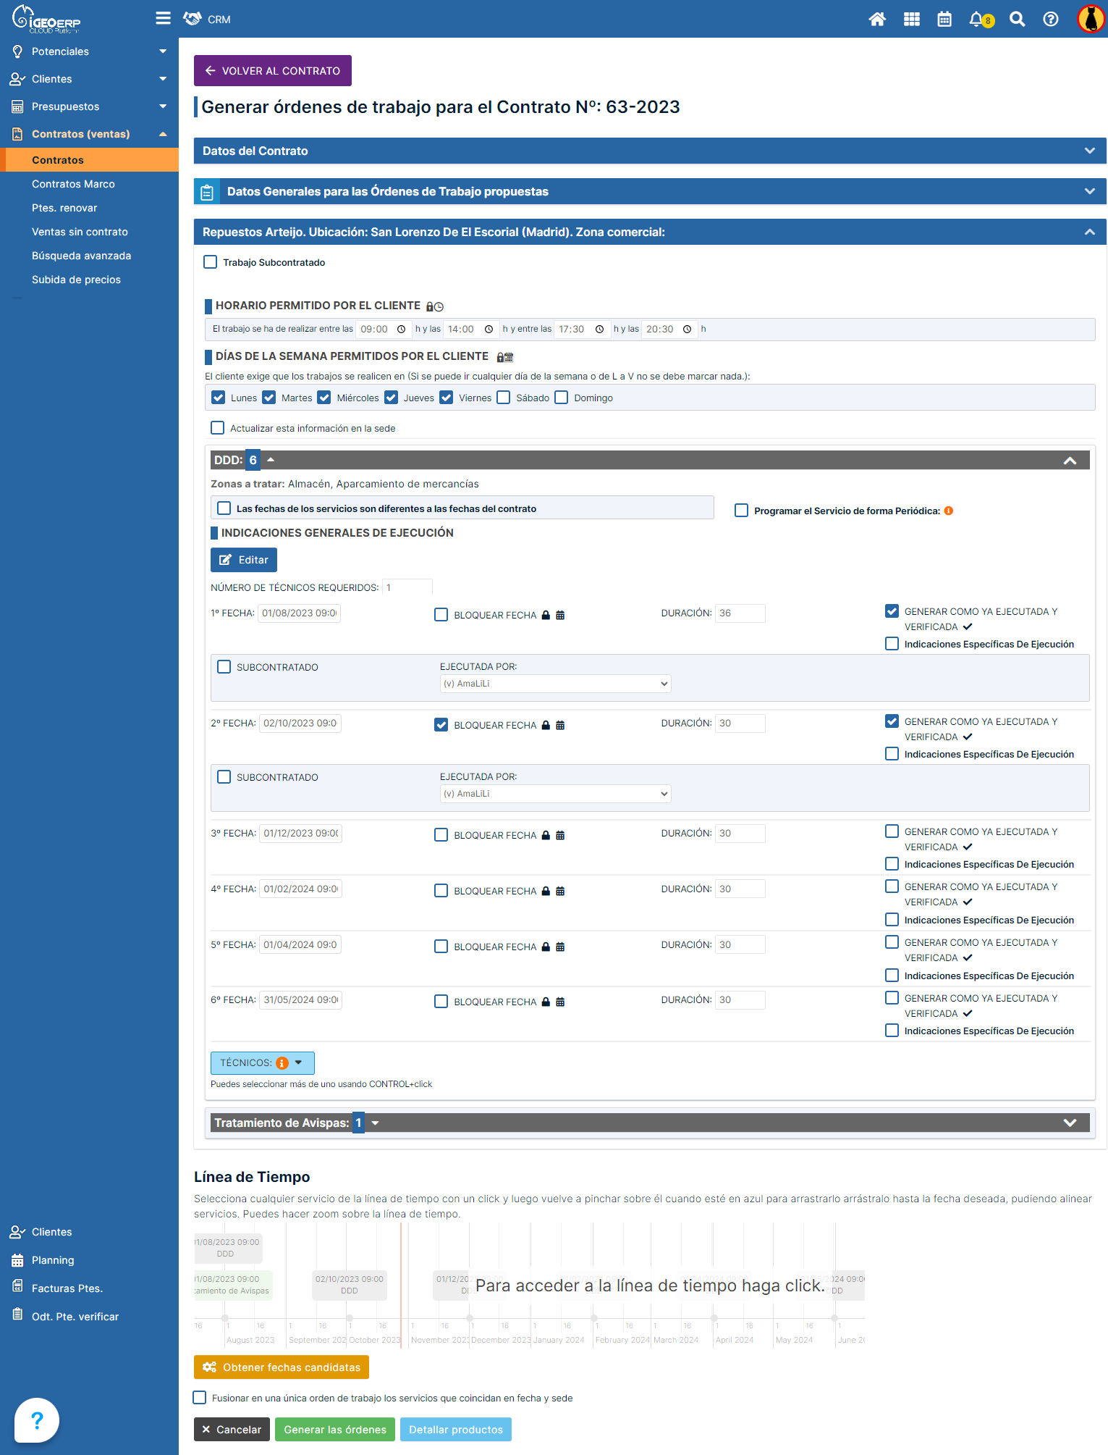This screenshot has width=1108, height=1455.
Task: Click the home icon in top bar
Action: click(x=877, y=20)
